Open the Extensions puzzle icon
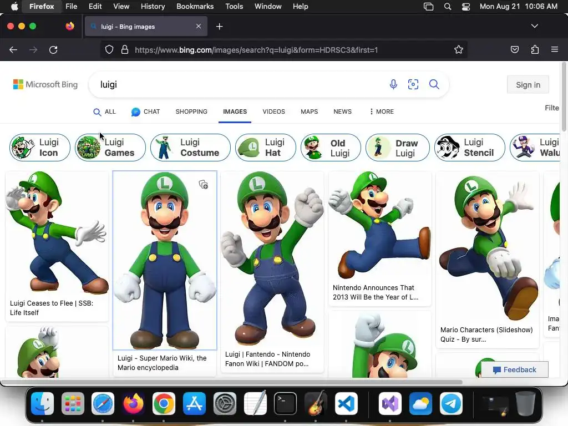Viewport: 568px width, 426px height. pos(535,49)
